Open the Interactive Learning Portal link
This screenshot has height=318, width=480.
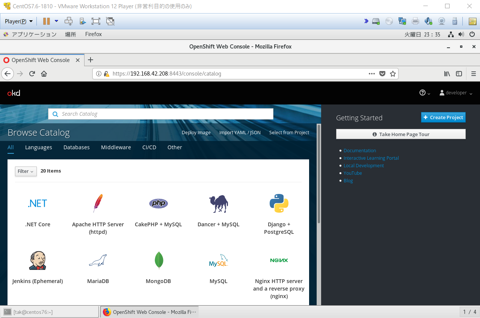click(371, 158)
